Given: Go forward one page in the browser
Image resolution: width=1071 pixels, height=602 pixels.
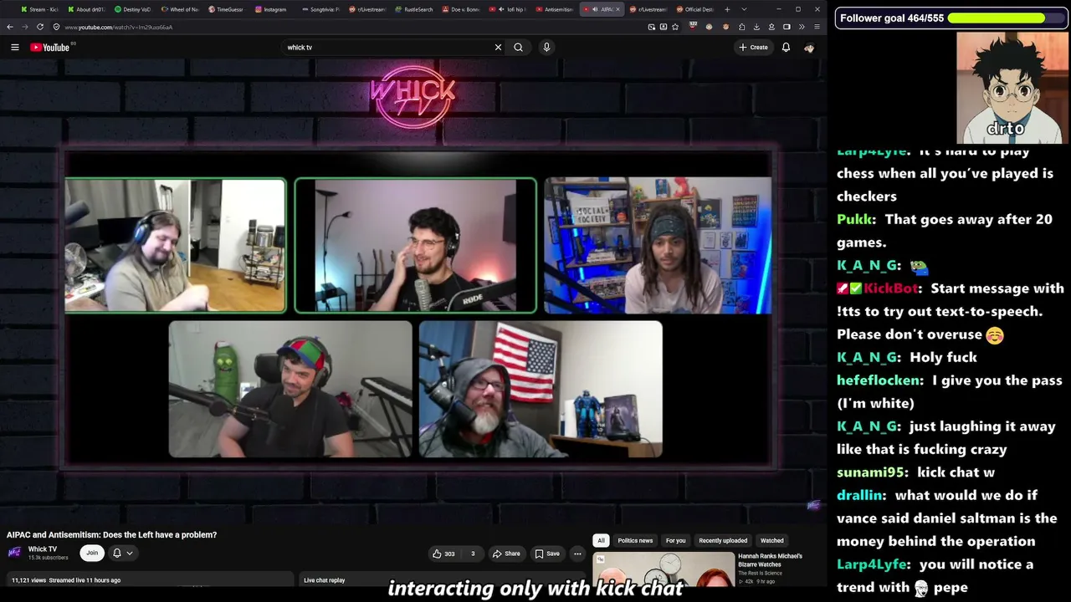Looking at the screenshot, I should pos(24,27).
